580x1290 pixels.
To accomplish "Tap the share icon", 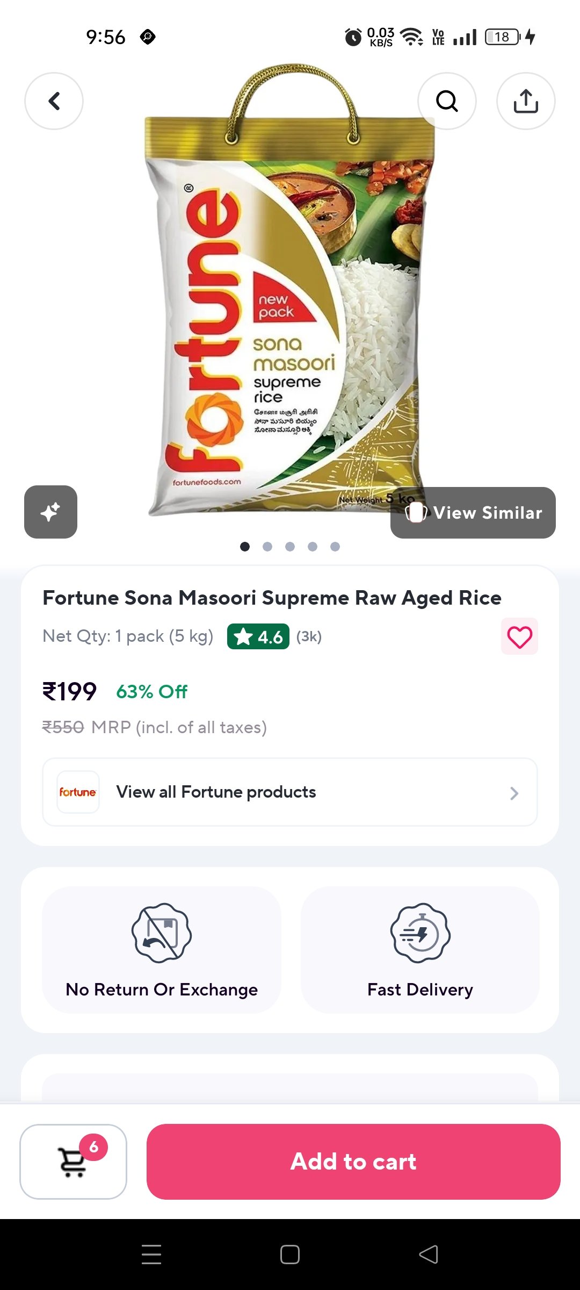I will pyautogui.click(x=526, y=101).
